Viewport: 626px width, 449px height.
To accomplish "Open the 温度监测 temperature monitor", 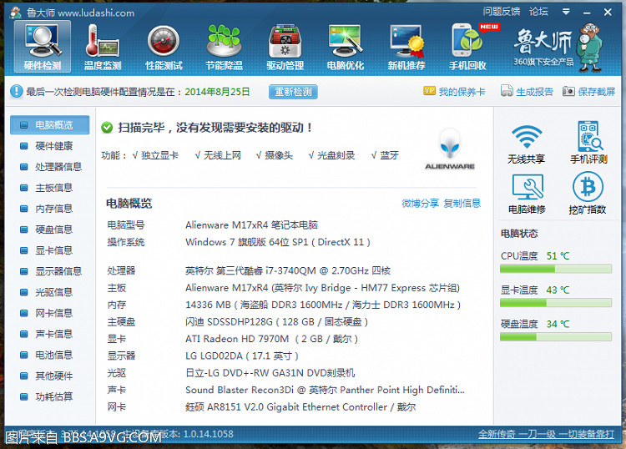I will tap(103, 47).
